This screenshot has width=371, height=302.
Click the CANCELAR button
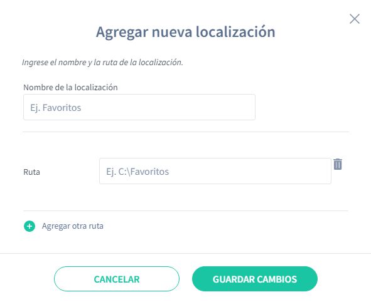click(x=117, y=279)
